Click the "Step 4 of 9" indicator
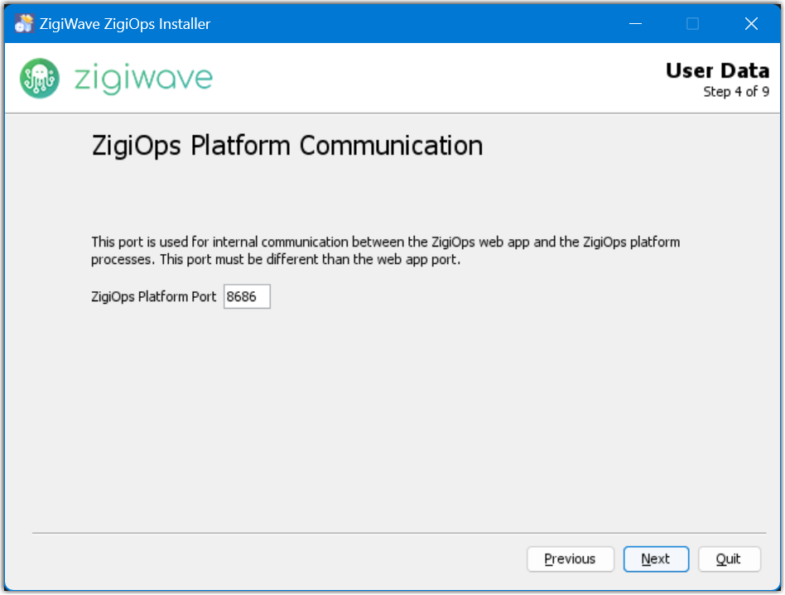 [x=736, y=92]
